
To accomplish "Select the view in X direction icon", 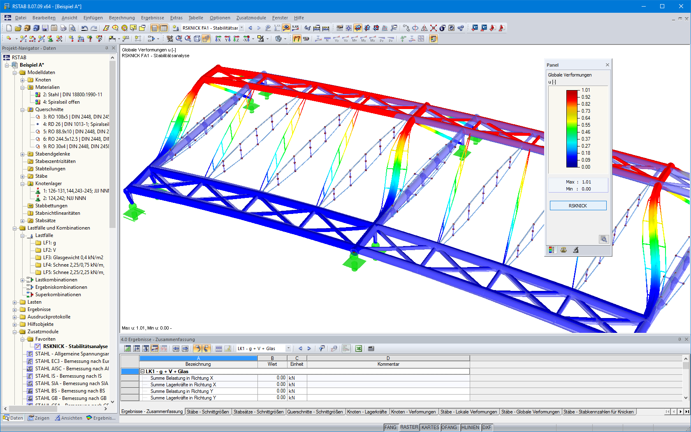I will click(218, 39).
